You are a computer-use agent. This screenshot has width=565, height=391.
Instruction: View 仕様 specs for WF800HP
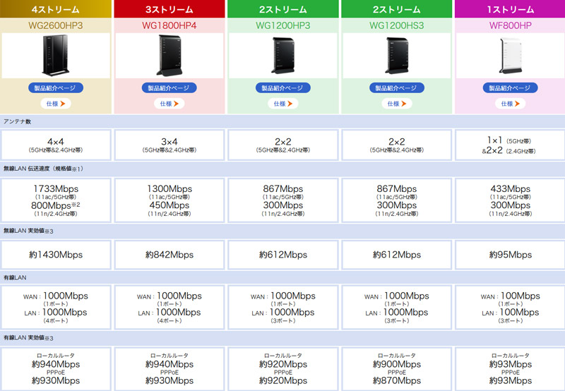tap(510, 104)
